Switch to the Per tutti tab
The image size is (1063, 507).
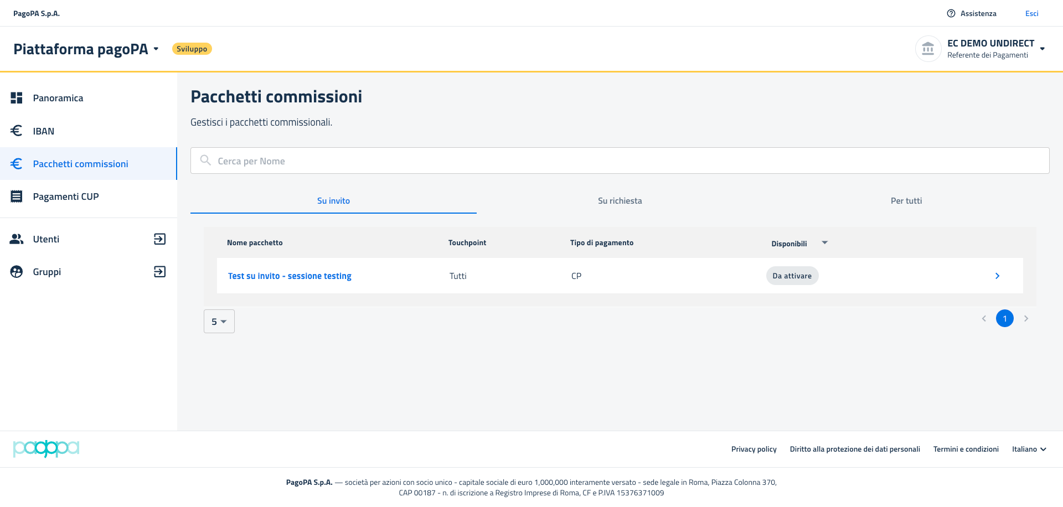tap(906, 201)
